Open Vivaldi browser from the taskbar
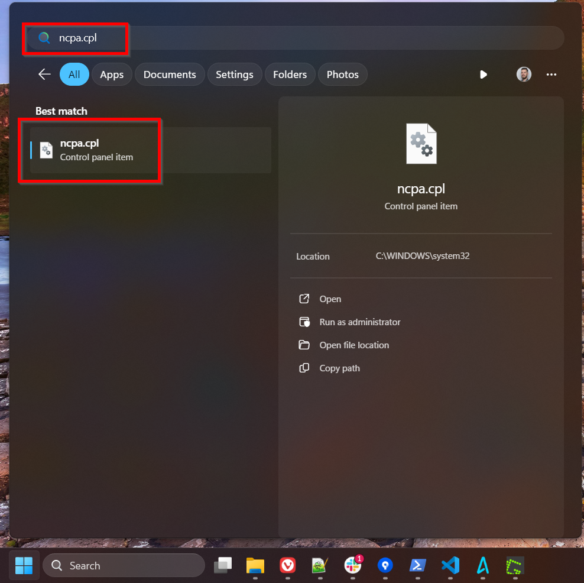This screenshot has height=583, width=584. point(287,565)
